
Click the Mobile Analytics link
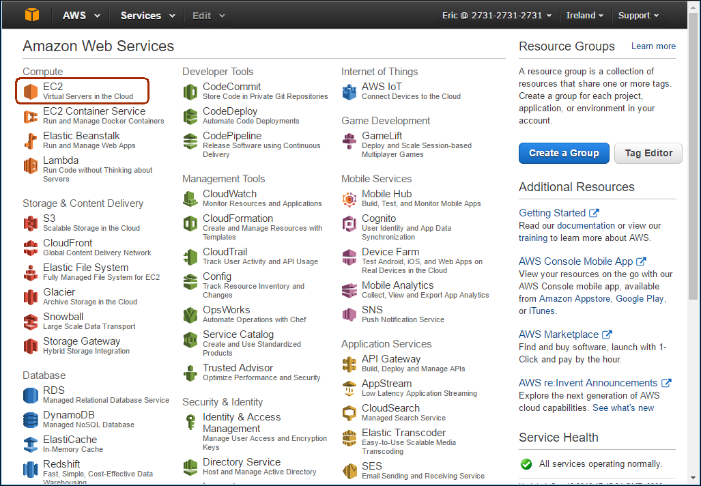pyautogui.click(x=397, y=285)
